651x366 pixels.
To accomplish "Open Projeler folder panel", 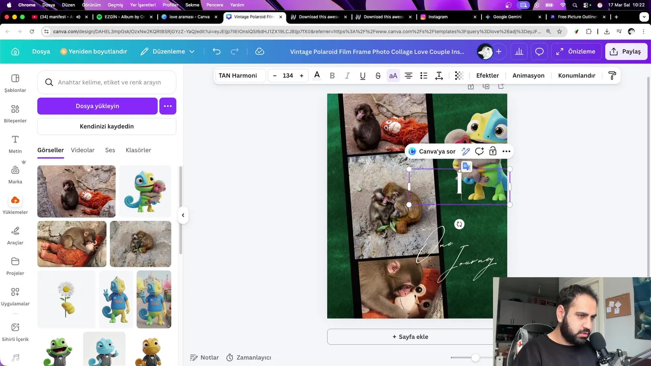I will (x=15, y=266).
